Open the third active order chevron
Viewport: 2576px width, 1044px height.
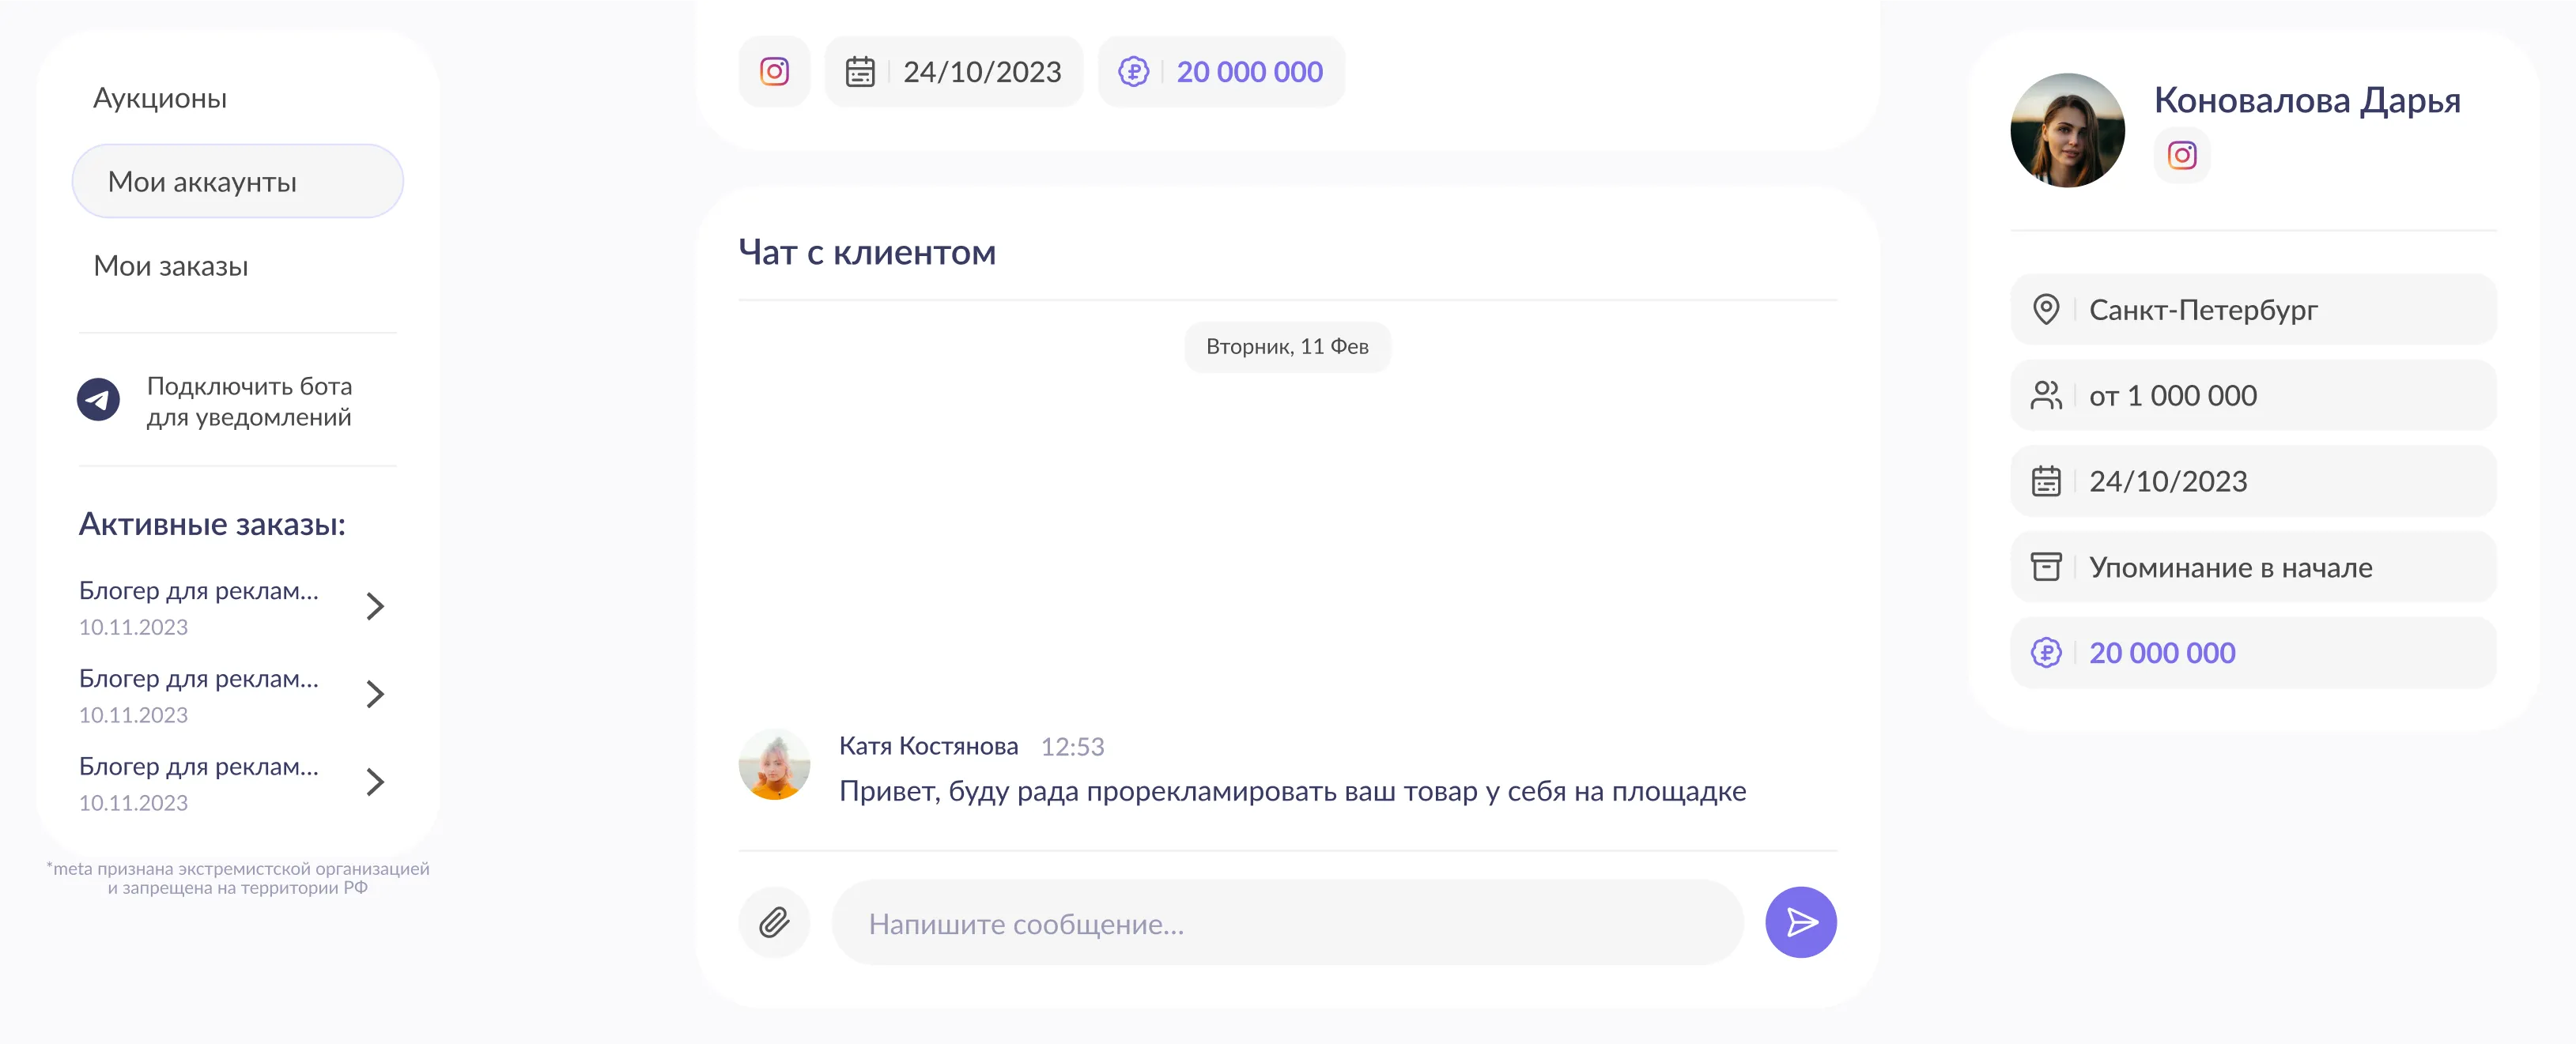click(x=375, y=782)
